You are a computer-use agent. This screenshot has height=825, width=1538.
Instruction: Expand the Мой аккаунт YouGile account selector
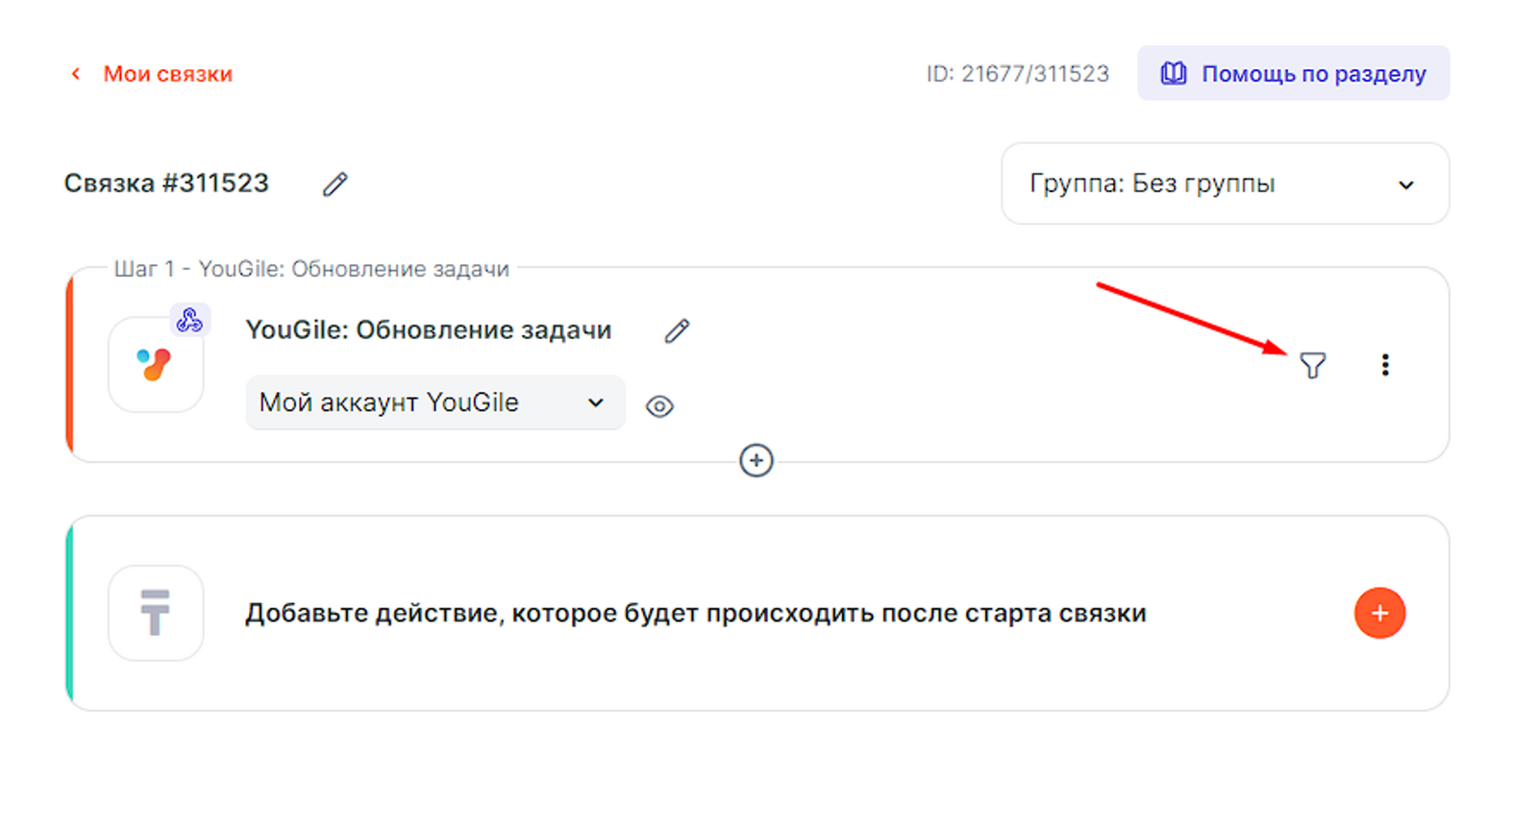[x=434, y=402]
